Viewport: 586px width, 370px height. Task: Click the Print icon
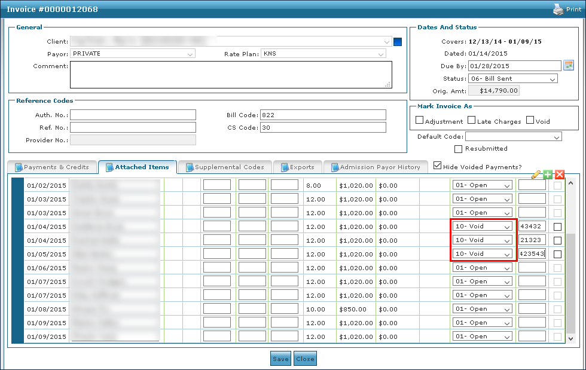click(x=558, y=10)
